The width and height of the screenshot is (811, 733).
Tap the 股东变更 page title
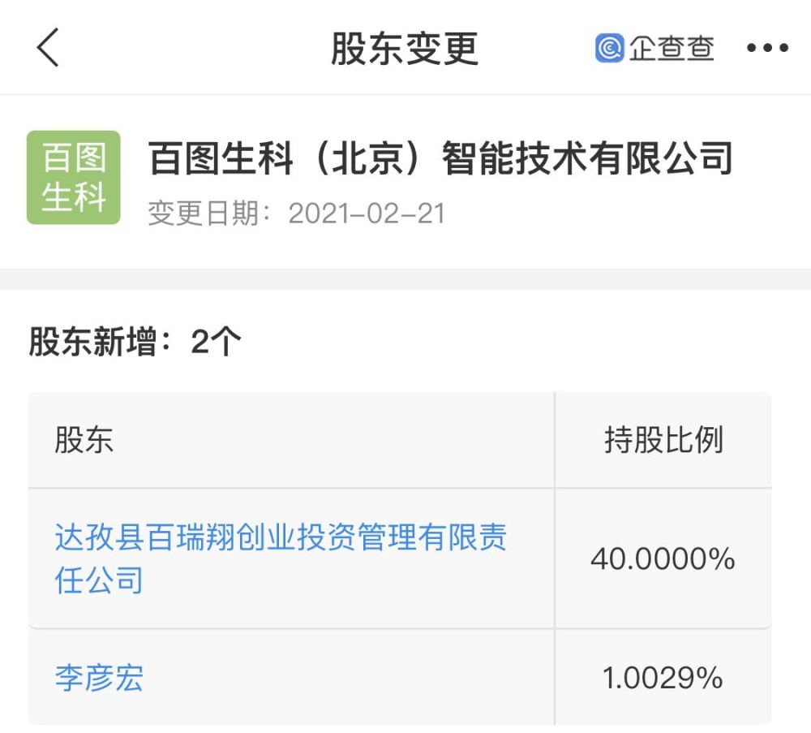point(404,49)
